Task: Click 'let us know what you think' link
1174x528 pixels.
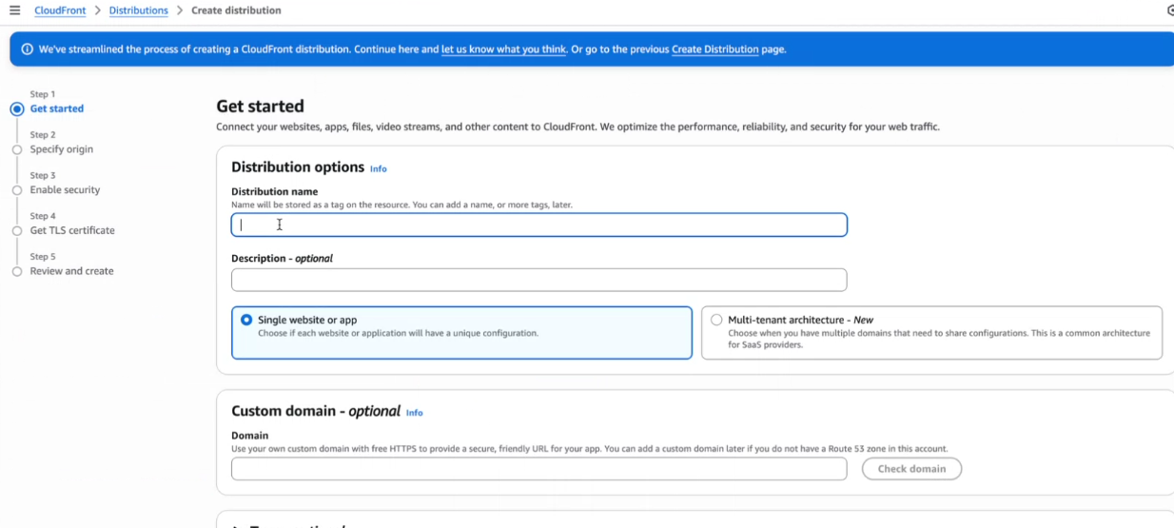Action: [503, 49]
